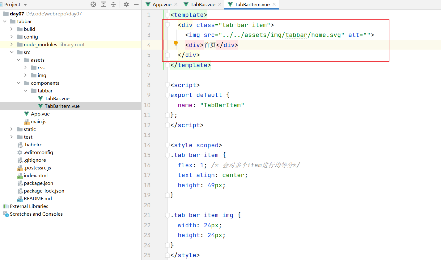Select README.md in the project tree
The height and width of the screenshot is (260, 441).
pos(38,198)
